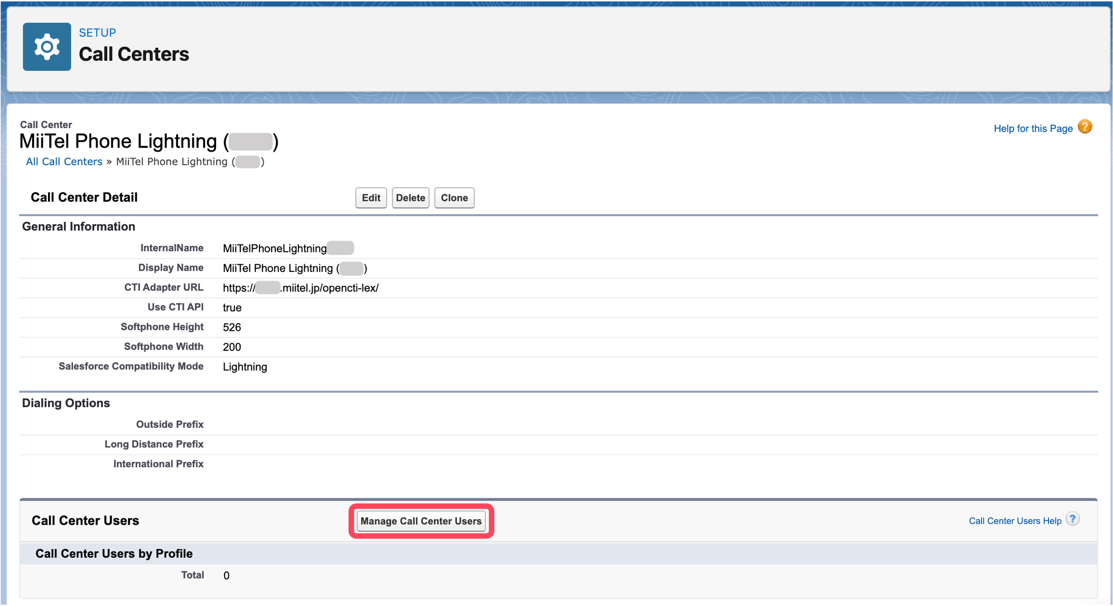Click the SETUP label in header
This screenshot has height=606, width=1113.
point(97,33)
